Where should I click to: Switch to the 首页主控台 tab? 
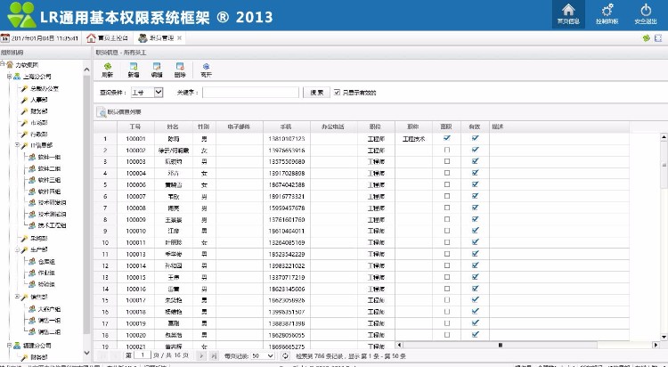pos(107,38)
